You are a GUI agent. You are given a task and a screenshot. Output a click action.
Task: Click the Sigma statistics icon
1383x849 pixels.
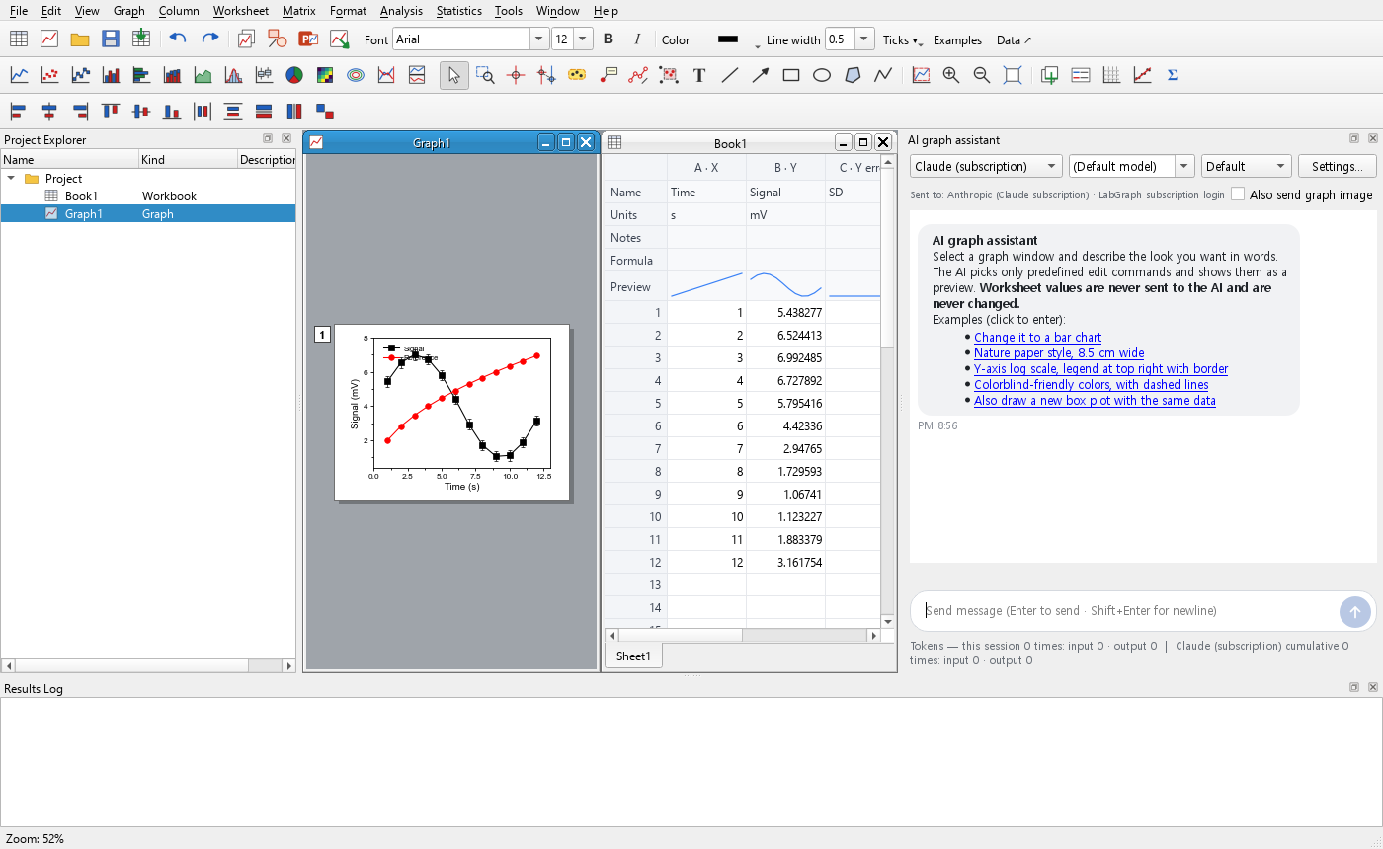tap(1173, 75)
